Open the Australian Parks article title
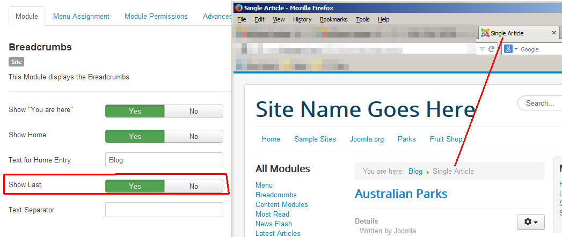 click(x=400, y=194)
